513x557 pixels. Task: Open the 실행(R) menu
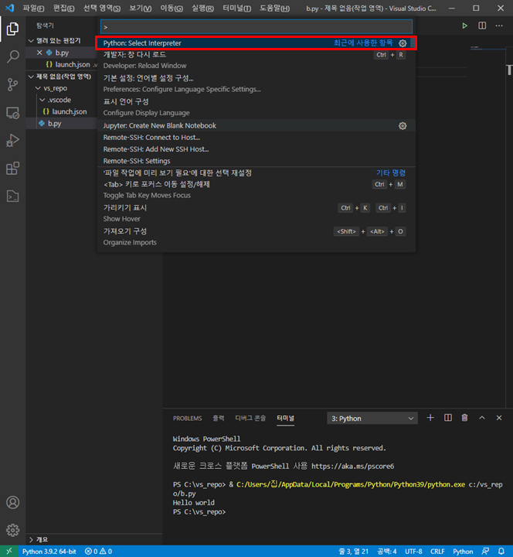[202, 9]
